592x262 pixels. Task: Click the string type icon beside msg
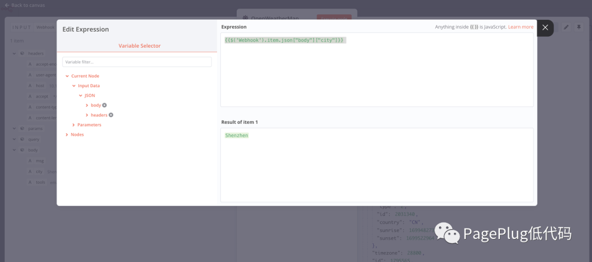pos(30,161)
